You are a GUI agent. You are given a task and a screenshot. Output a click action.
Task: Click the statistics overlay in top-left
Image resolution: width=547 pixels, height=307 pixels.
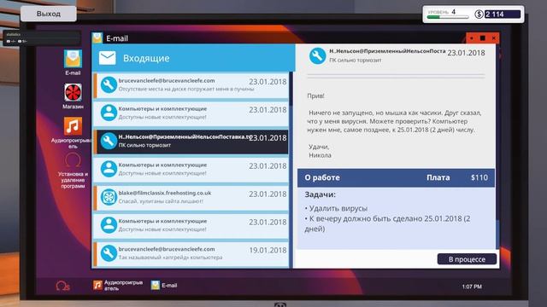click(x=42, y=38)
